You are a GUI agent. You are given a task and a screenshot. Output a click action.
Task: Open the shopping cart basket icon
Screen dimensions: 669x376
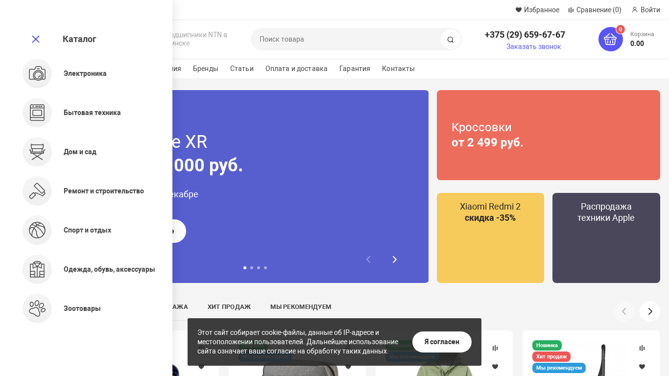(610, 39)
